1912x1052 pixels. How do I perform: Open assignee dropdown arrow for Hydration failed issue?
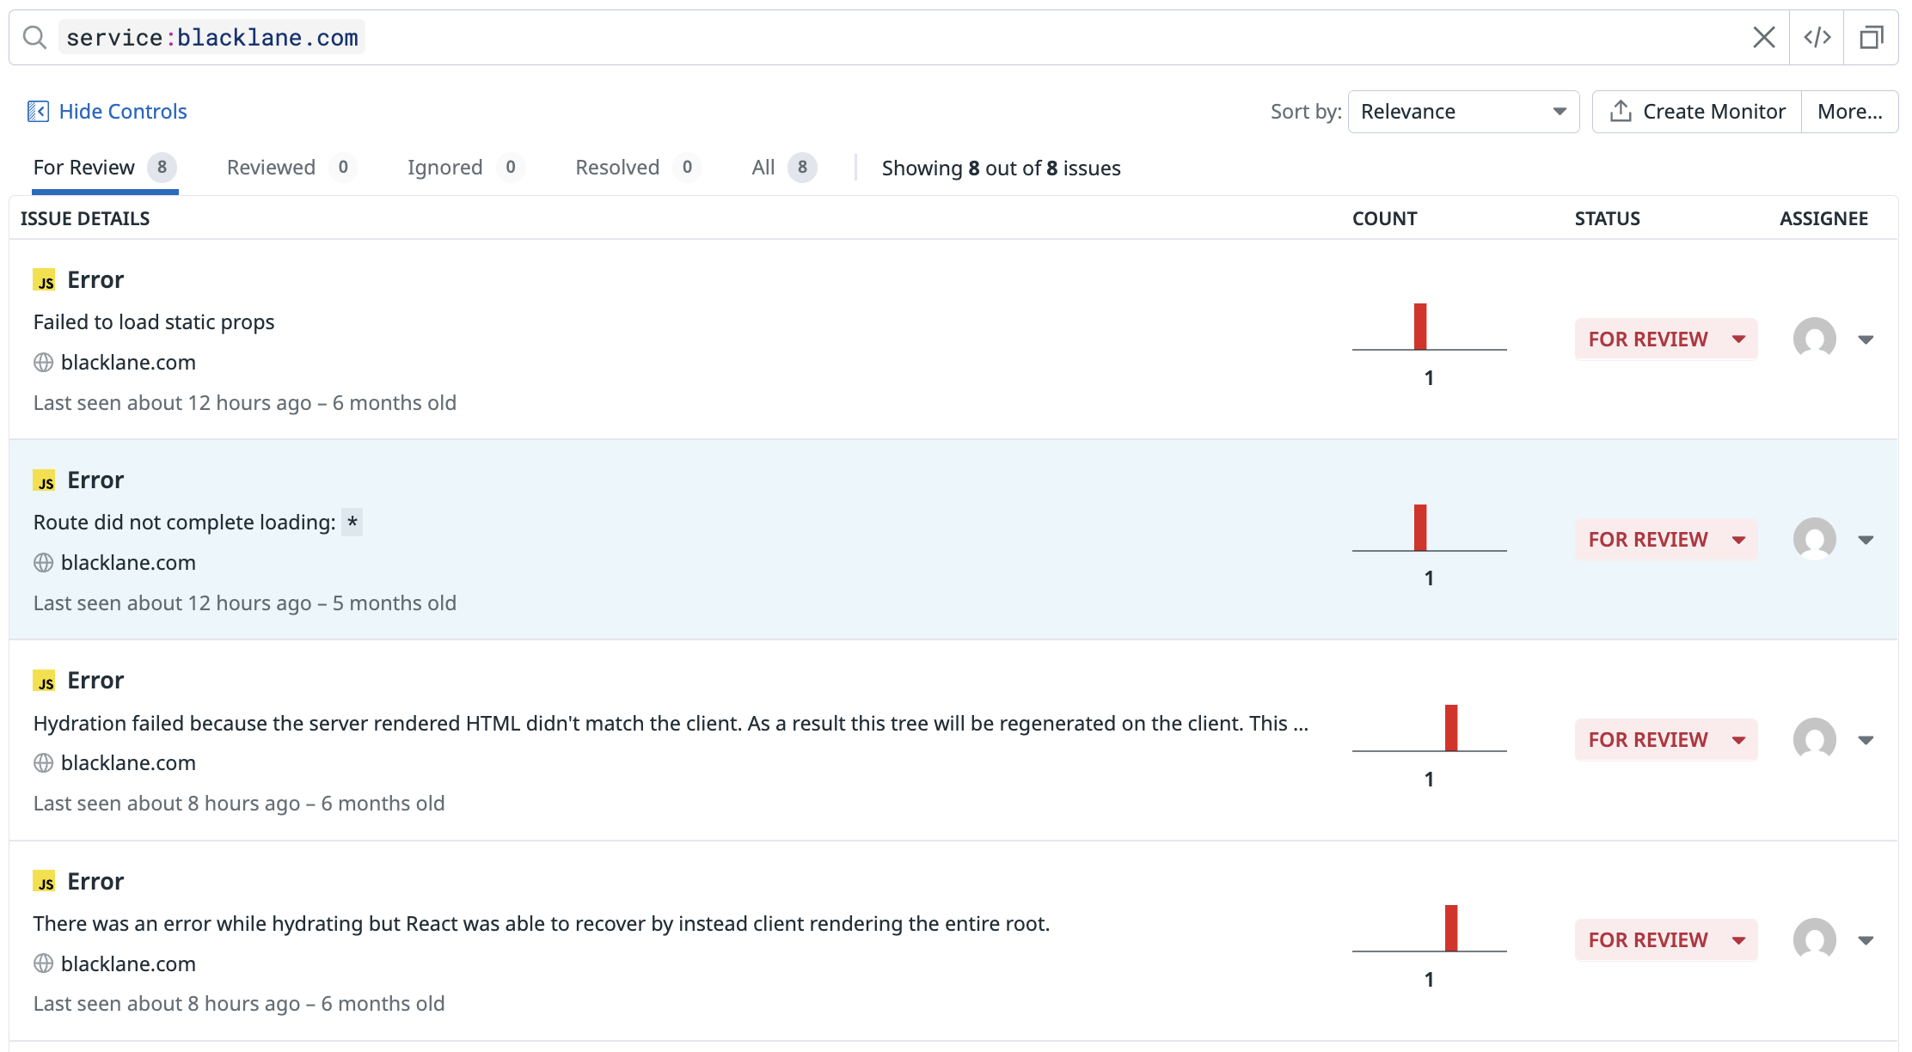[1866, 740]
